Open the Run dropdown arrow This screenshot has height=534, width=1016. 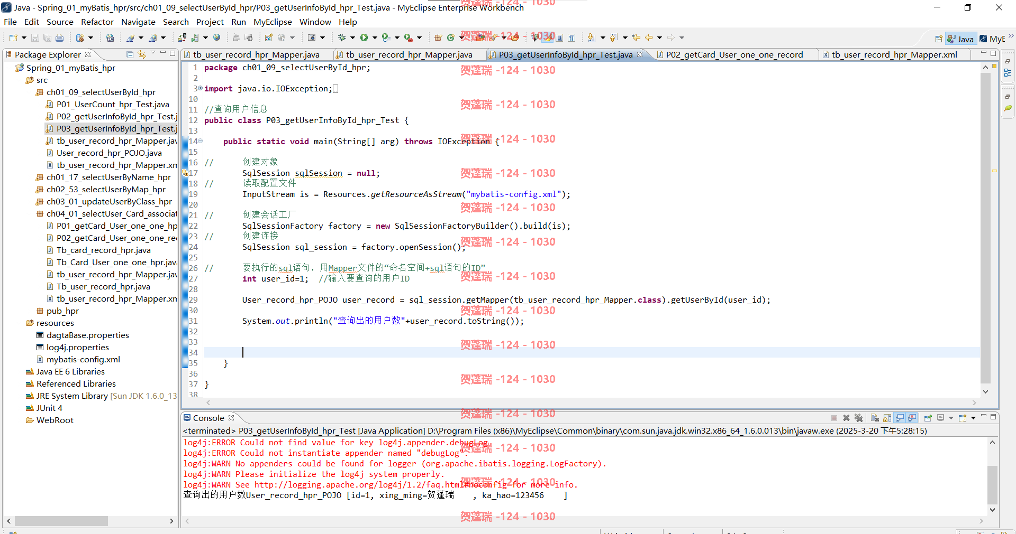pos(375,38)
